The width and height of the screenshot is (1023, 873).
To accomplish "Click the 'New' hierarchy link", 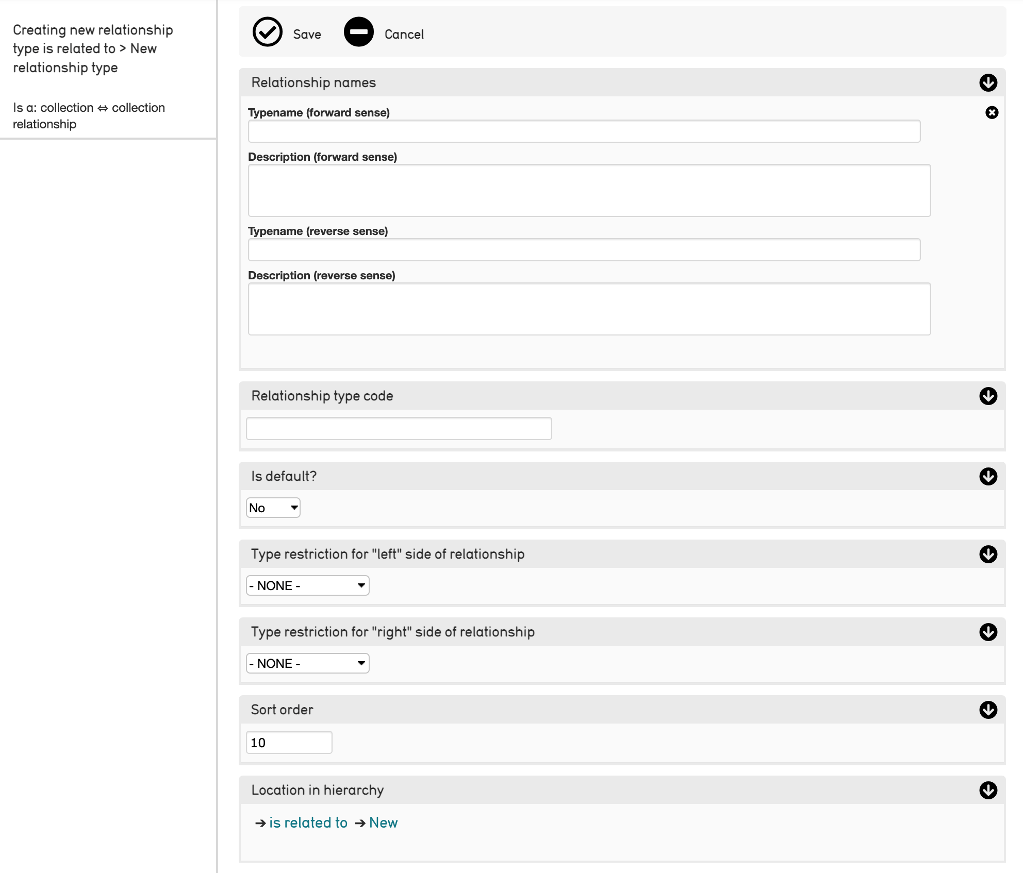I will tap(383, 822).
